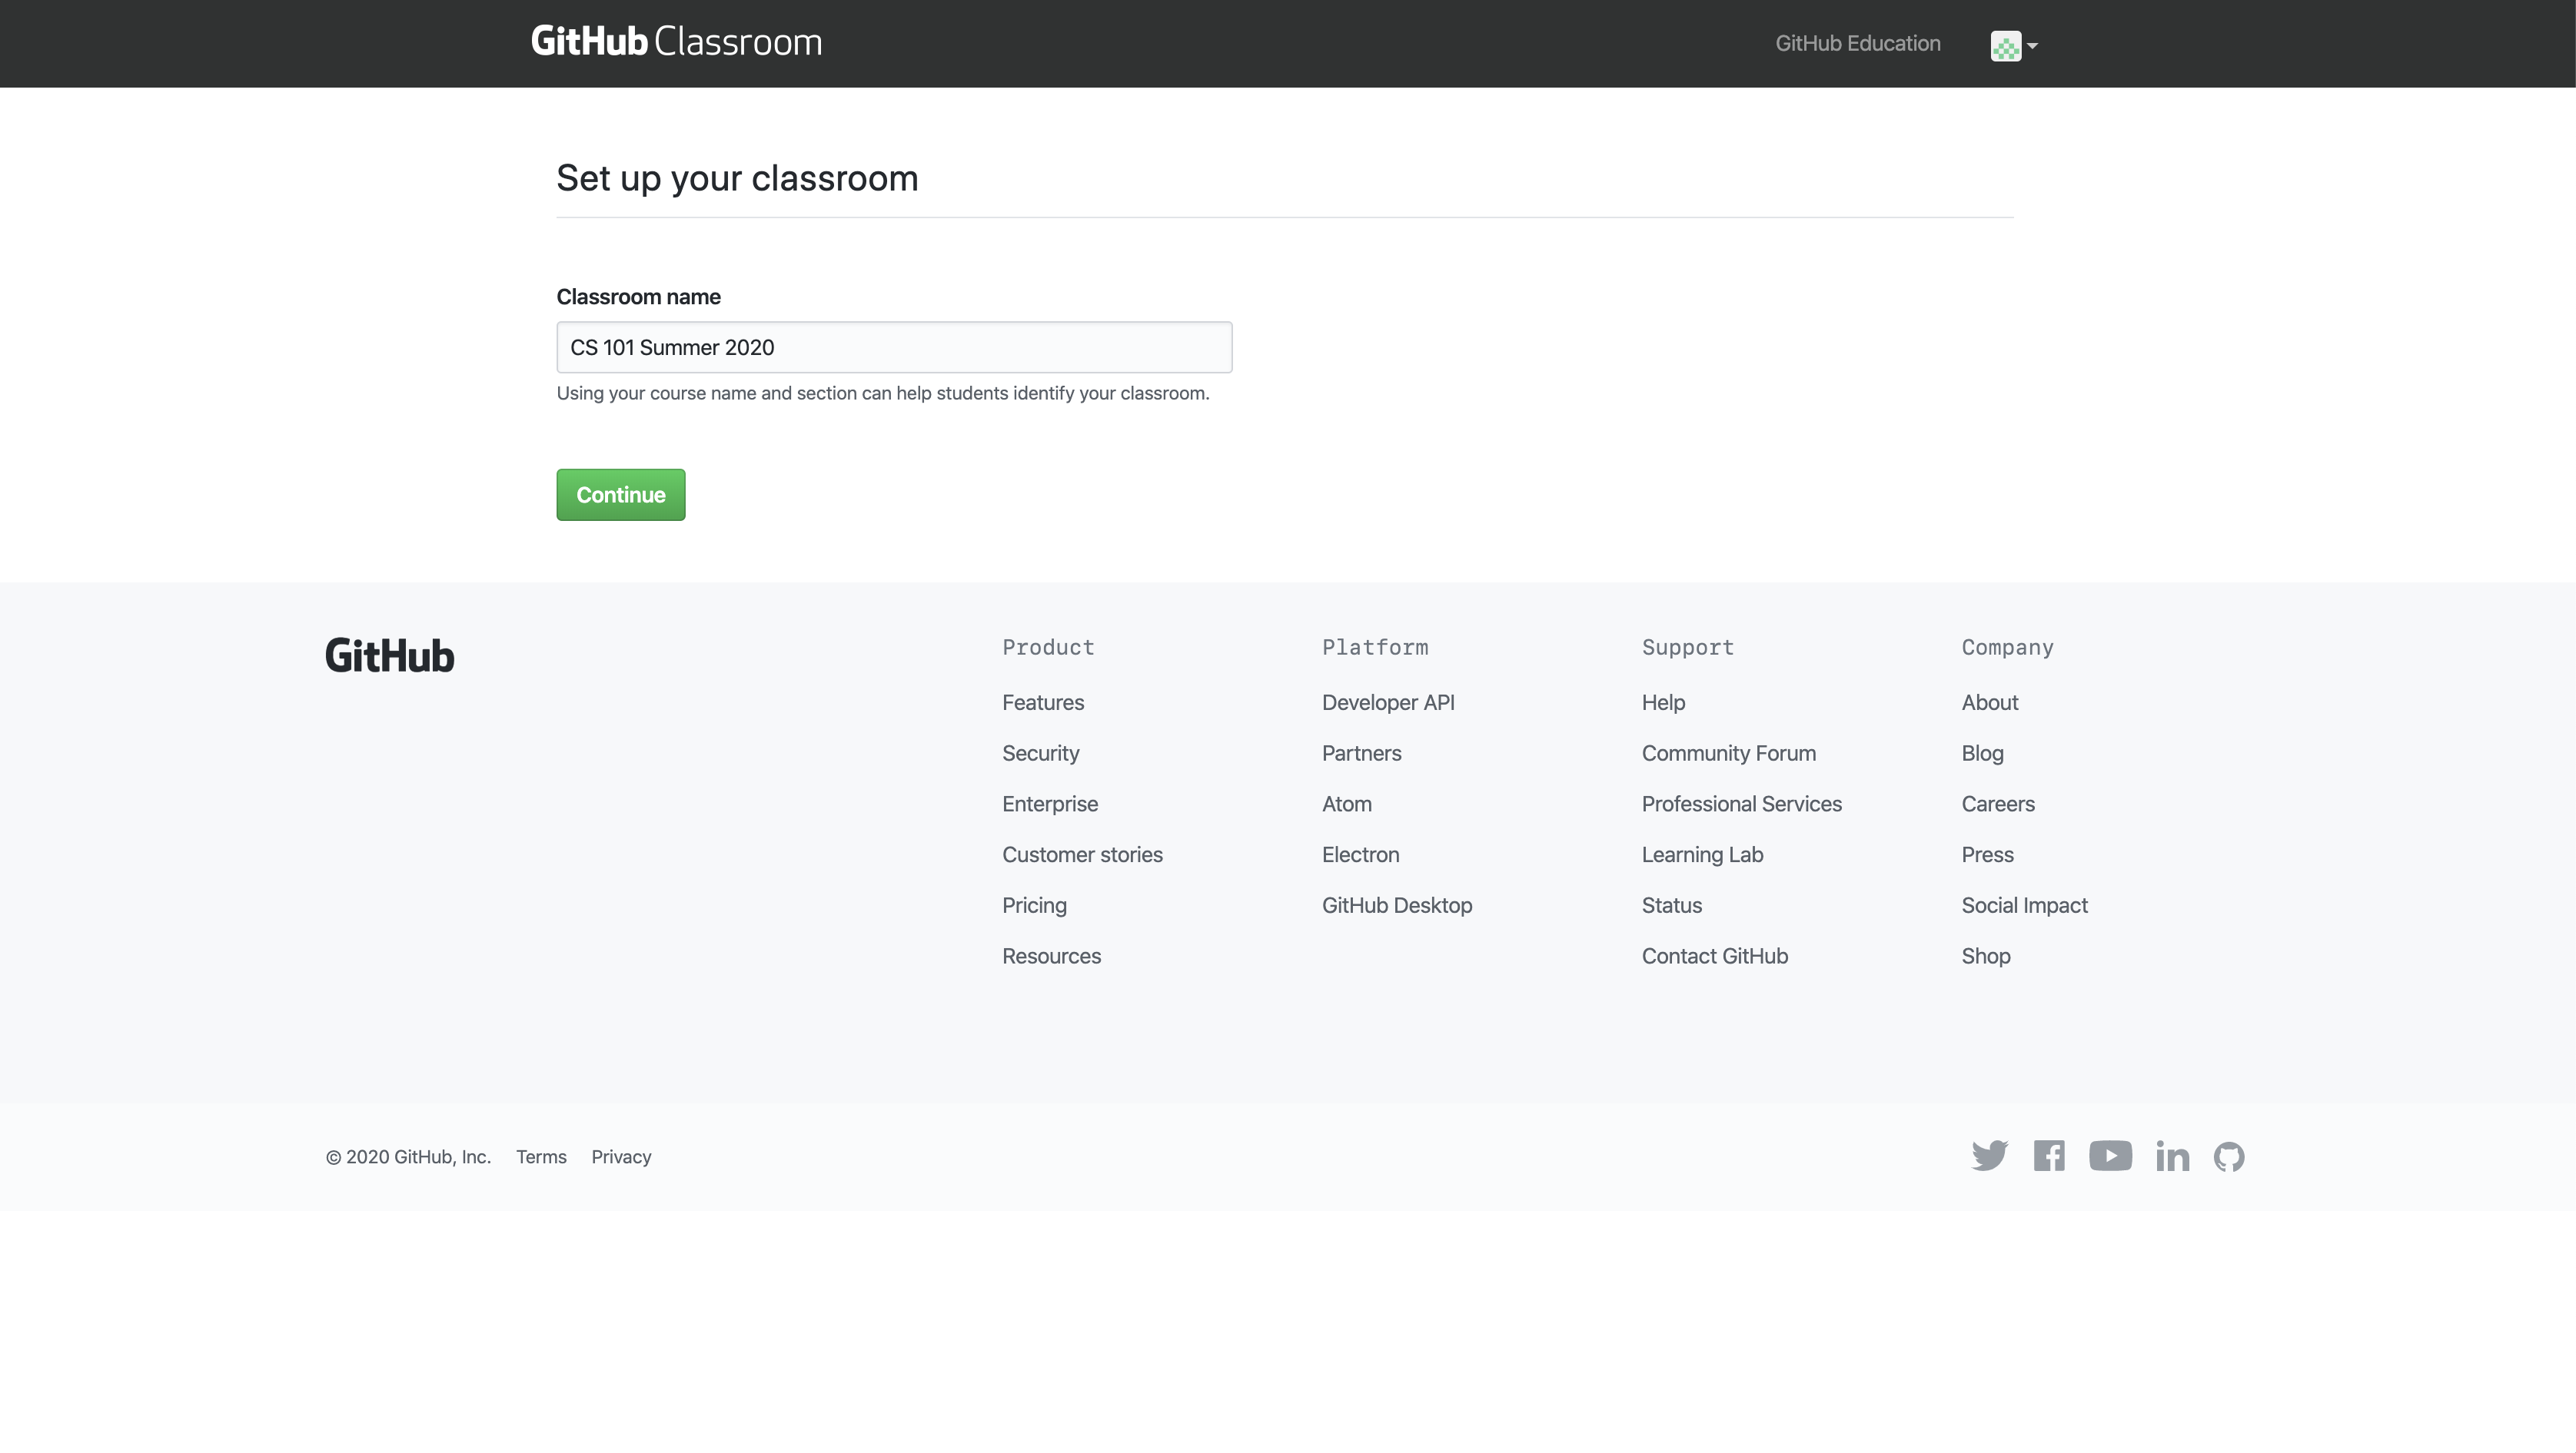
Task: Click the '© 2020 GitHub, Inc.' copyright text
Action: (408, 1156)
